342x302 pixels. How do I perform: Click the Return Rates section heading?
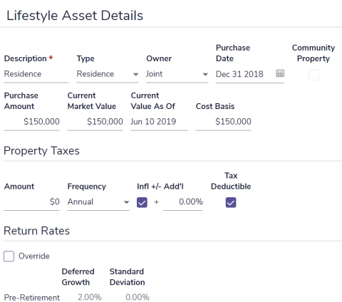click(x=37, y=231)
